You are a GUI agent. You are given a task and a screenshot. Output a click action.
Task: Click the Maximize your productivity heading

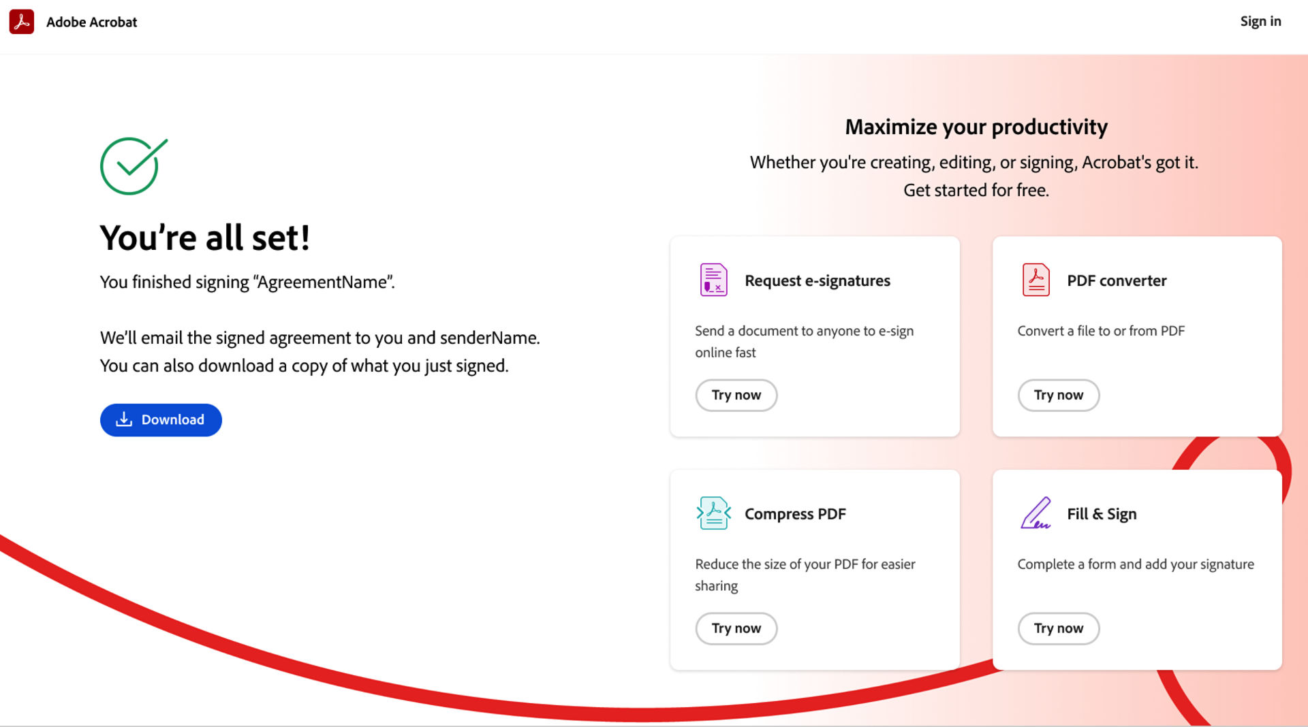pos(976,127)
